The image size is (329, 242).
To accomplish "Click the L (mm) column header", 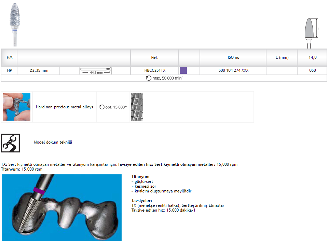I will (282, 57).
